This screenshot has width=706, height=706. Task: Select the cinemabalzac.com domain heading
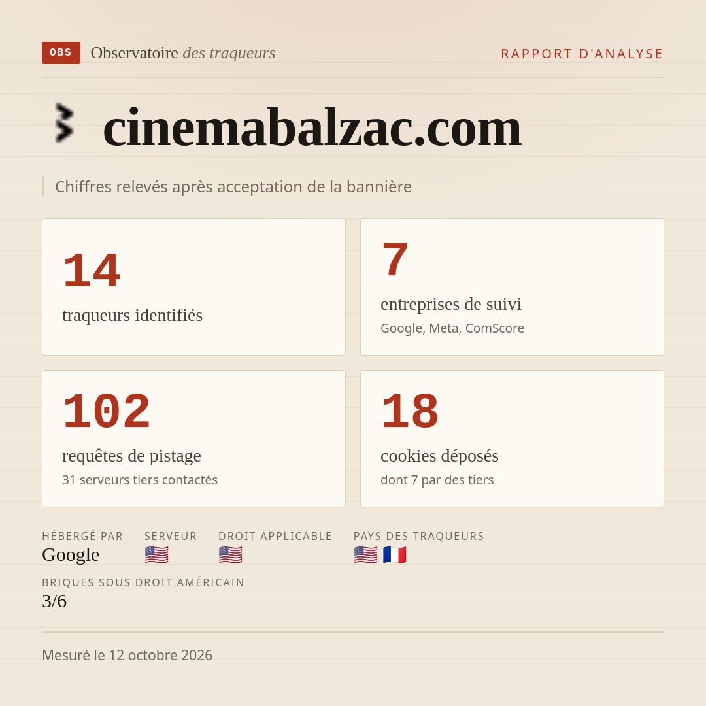pyautogui.click(x=312, y=127)
